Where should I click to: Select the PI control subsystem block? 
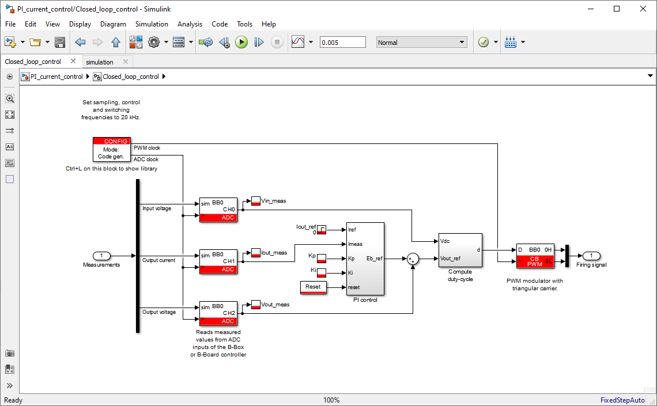[x=365, y=258]
